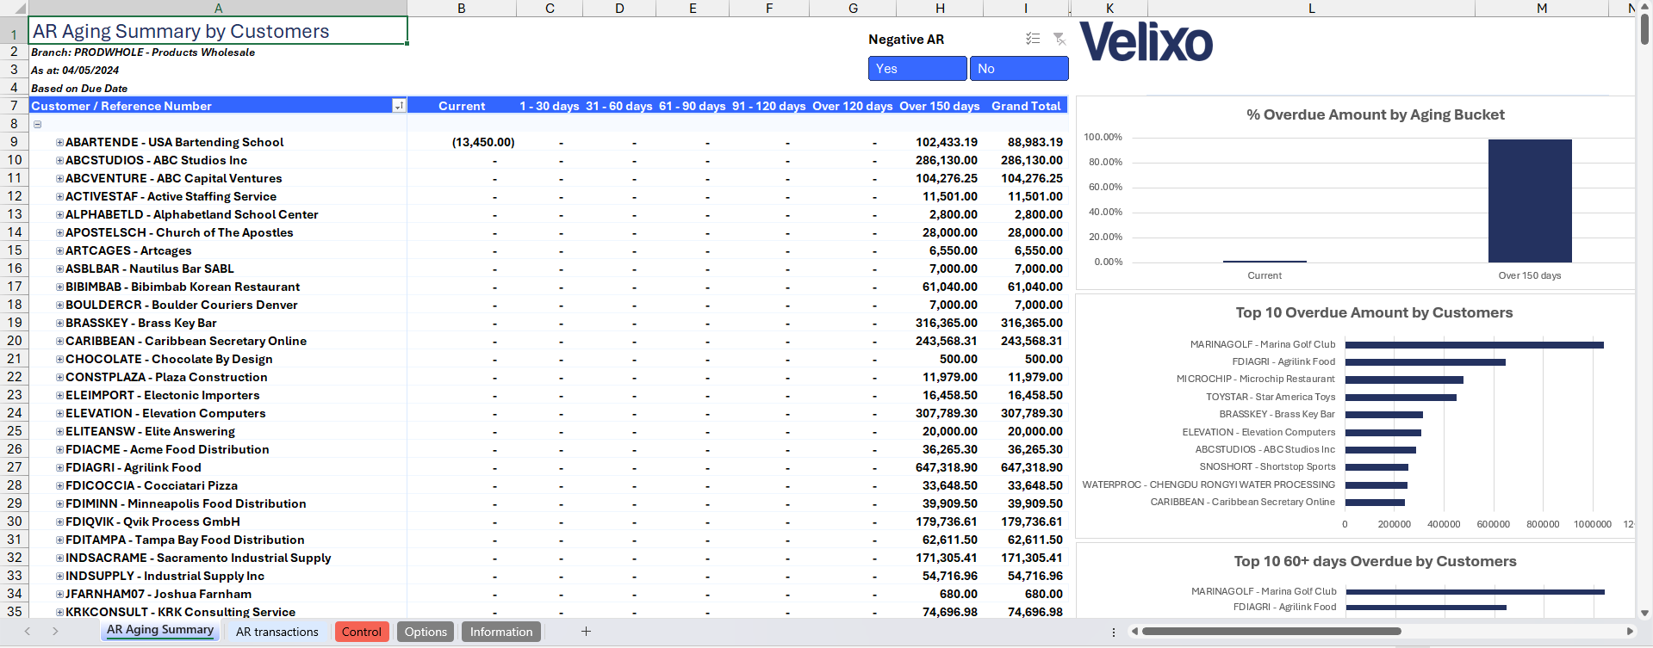Screen dimensions: 1653x648
Task: Click the horizontal scrollbar thumb
Action: (x=1271, y=632)
